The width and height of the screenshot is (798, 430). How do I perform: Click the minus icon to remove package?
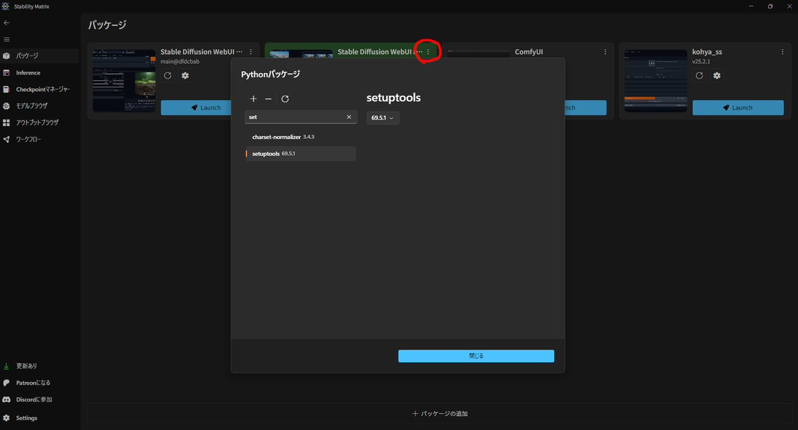coord(268,98)
